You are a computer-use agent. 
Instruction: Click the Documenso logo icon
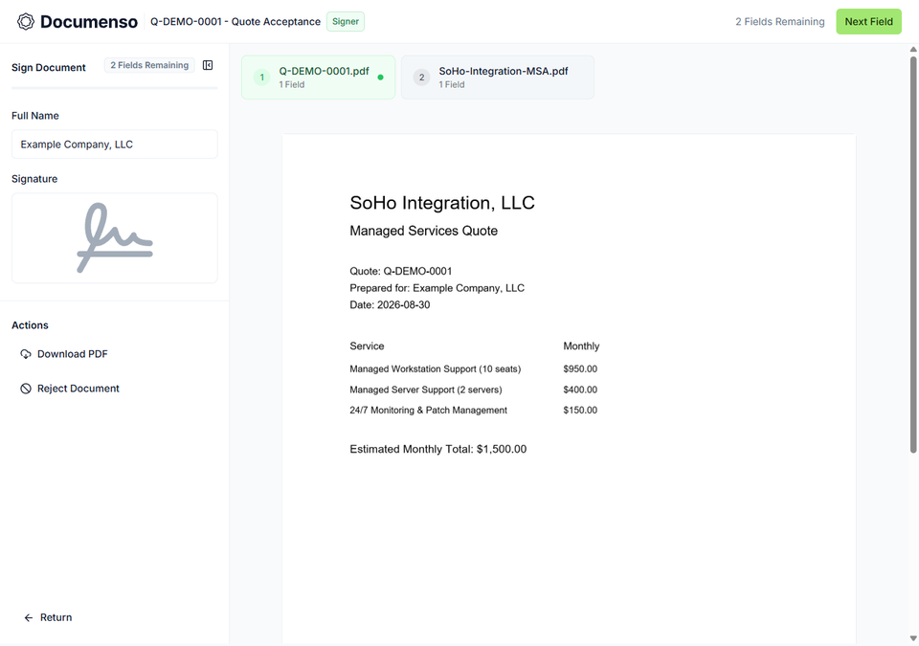(26, 22)
